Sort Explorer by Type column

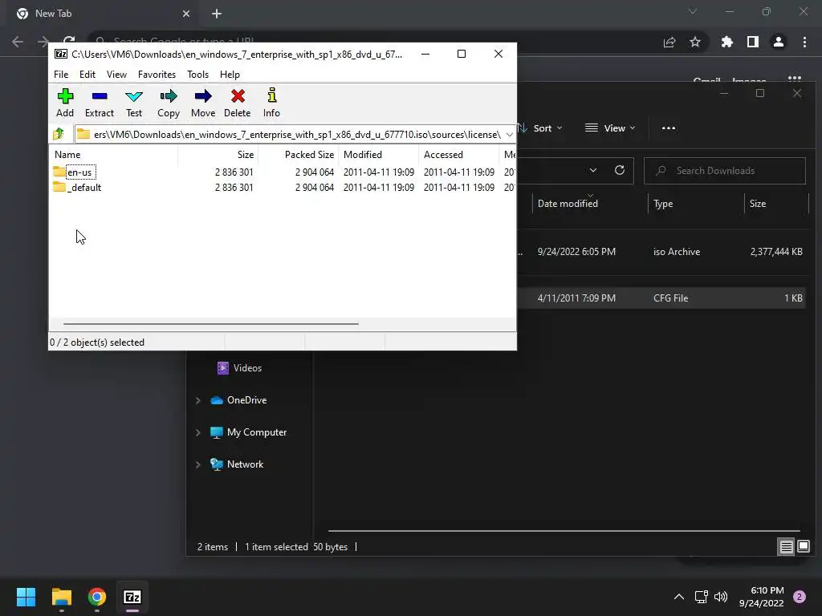[696, 204]
